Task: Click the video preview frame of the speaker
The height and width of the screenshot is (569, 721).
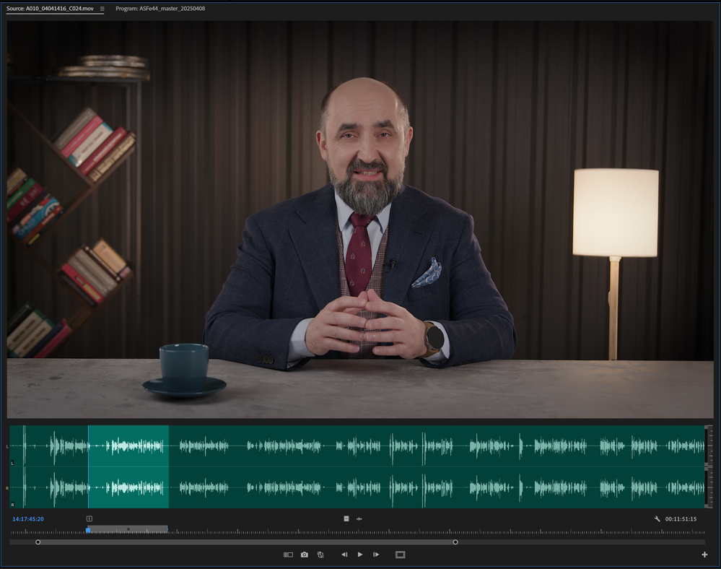Action: 360,220
